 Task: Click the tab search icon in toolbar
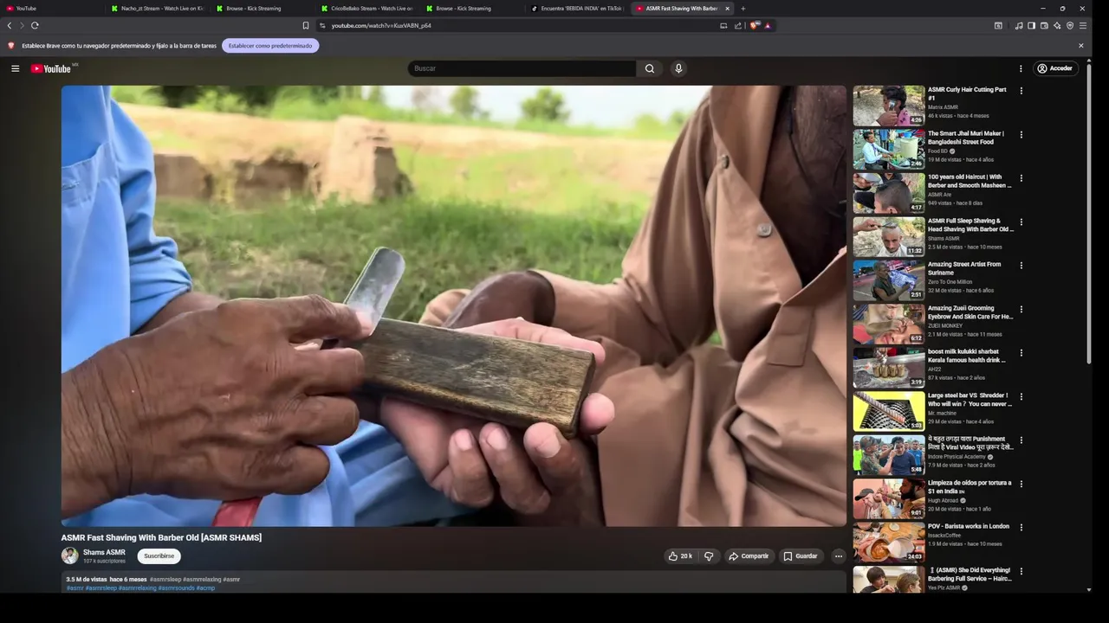click(998, 25)
